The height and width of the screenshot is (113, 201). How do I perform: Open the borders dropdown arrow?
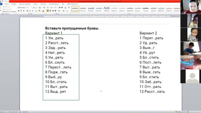[x=68, y=11]
